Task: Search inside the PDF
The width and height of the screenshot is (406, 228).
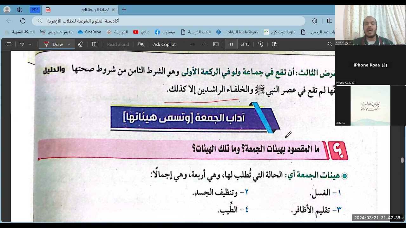Action: (330, 44)
